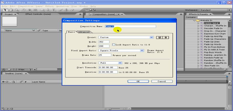The height and width of the screenshot is (111, 233).
Task: Click the find binoculars icon in Project panel
Action: pos(4,69)
